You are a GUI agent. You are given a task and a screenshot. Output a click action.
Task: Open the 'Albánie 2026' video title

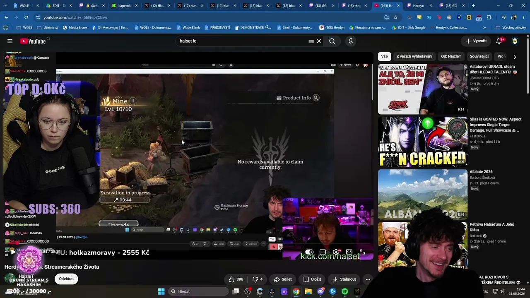pos(481,172)
